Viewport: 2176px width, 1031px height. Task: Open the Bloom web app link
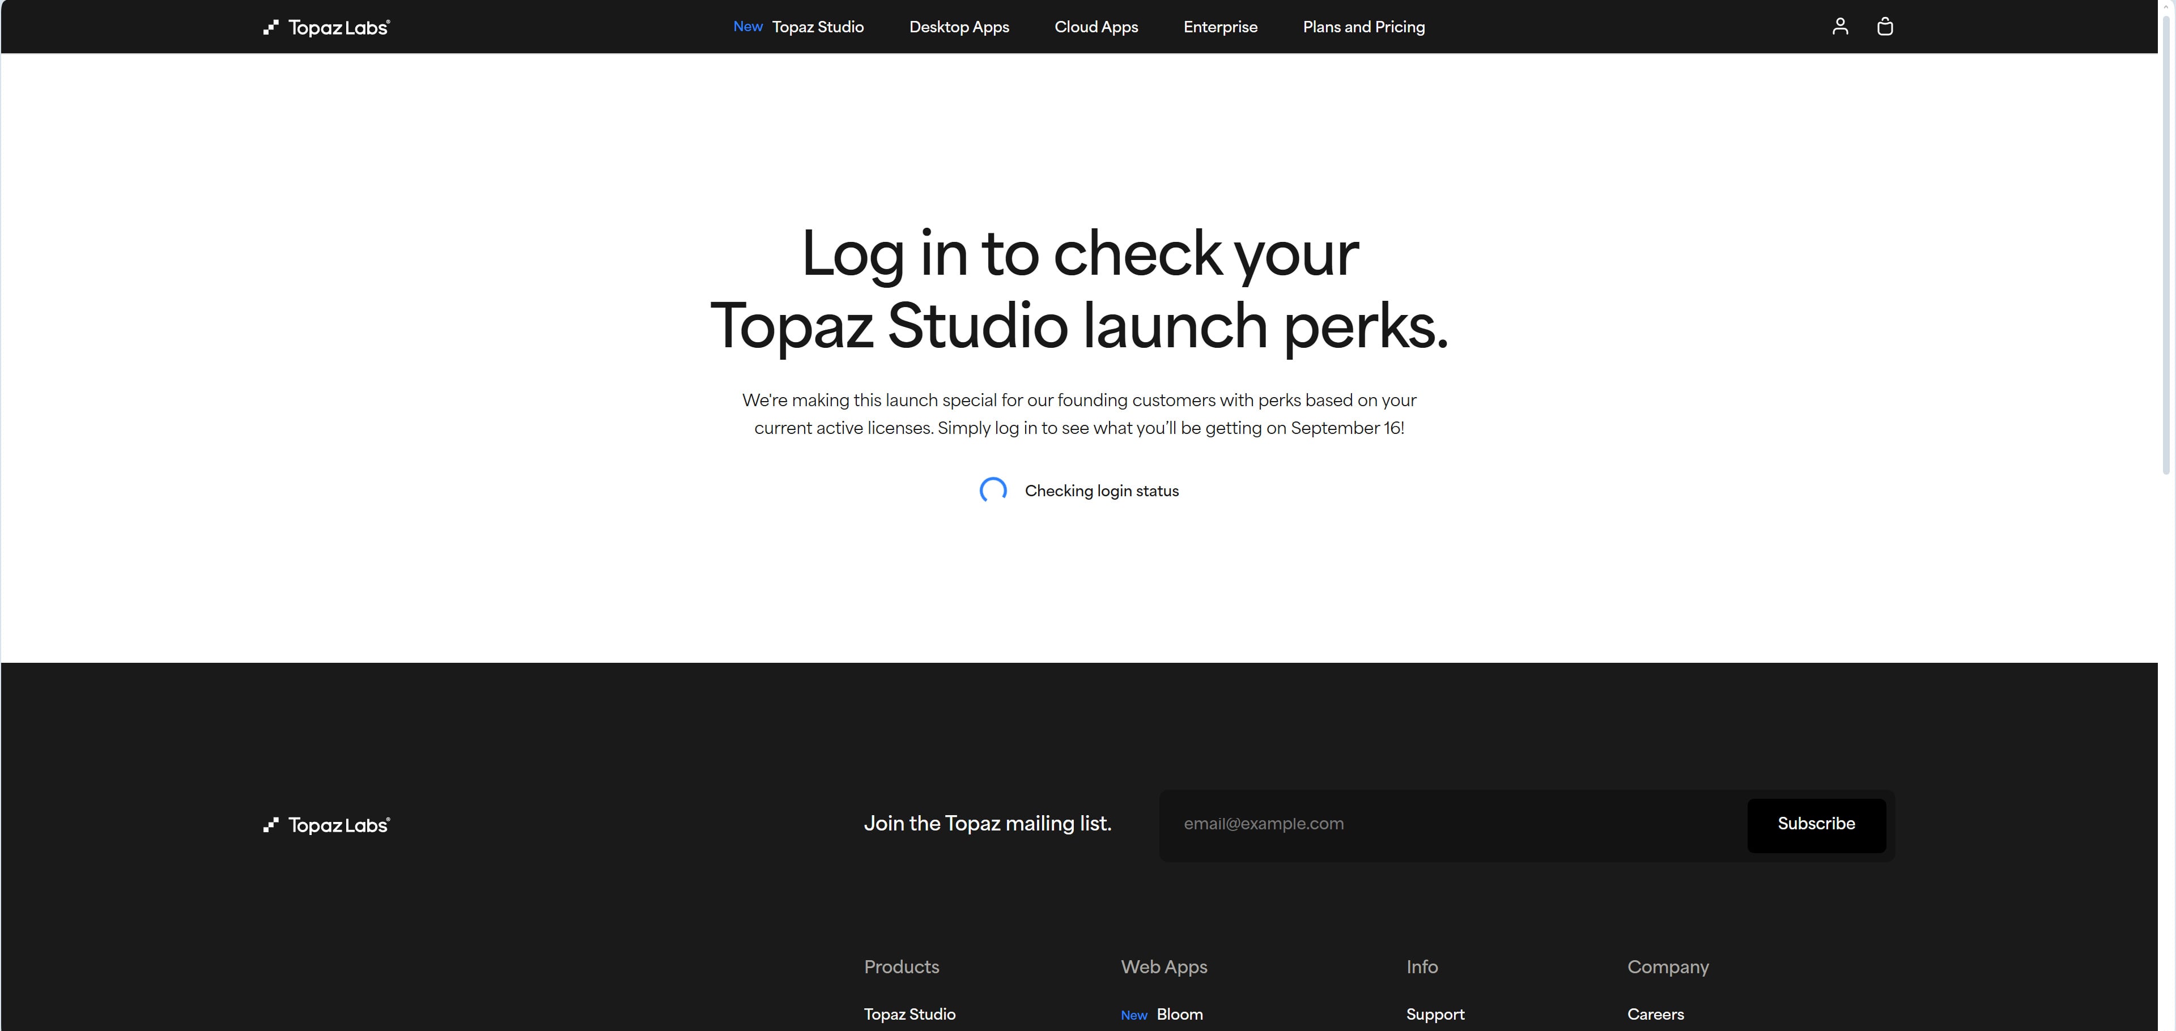coord(1179,1014)
